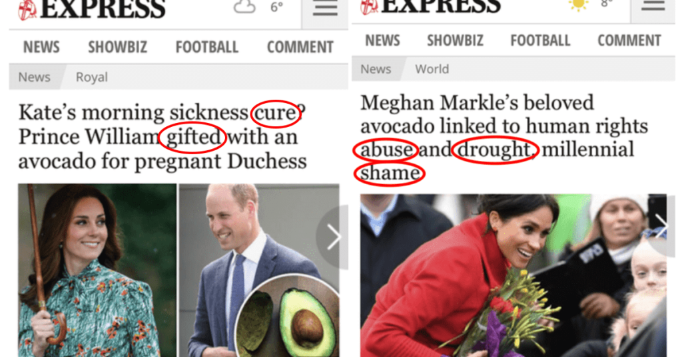Click the cloudy weather icon
Image resolution: width=682 pixels, height=357 pixels.
click(244, 7)
